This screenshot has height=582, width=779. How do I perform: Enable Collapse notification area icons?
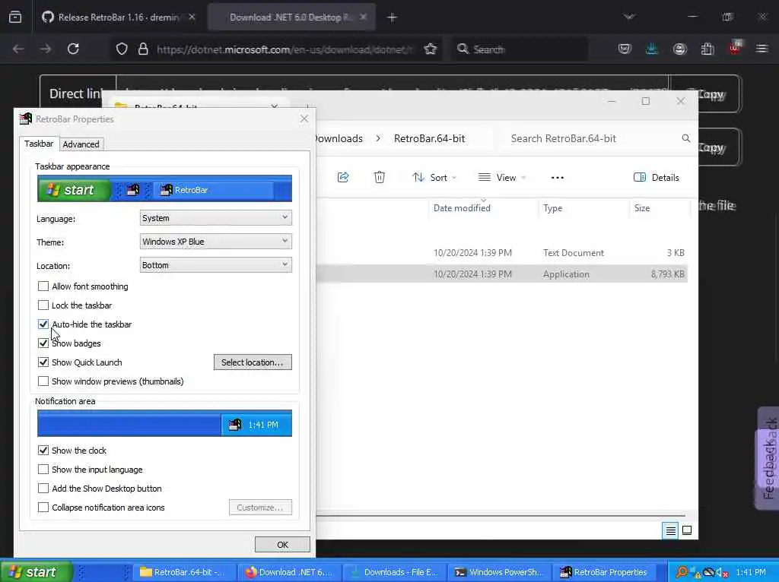[43, 508]
